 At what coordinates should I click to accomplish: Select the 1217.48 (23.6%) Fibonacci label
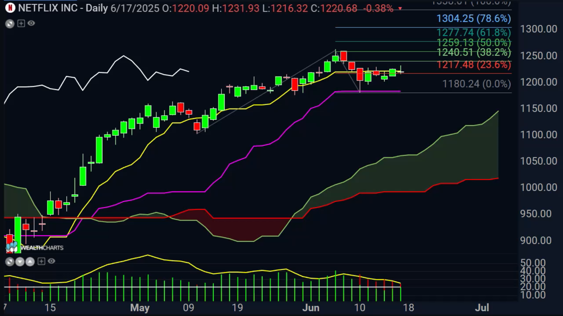(x=474, y=65)
